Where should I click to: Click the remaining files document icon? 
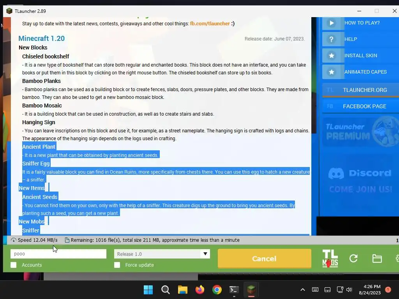tap(67, 240)
